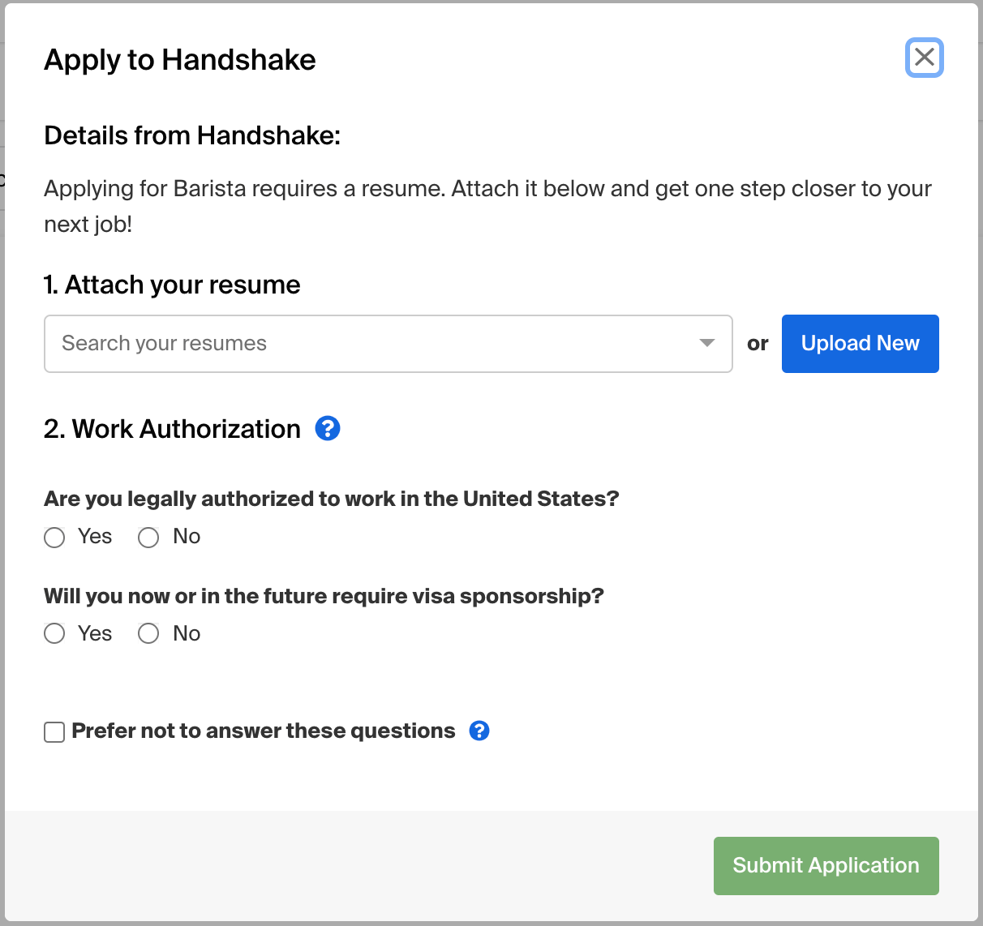Image resolution: width=983 pixels, height=926 pixels.
Task: Check the Prefer not to answer checkbox
Action: pyautogui.click(x=54, y=732)
